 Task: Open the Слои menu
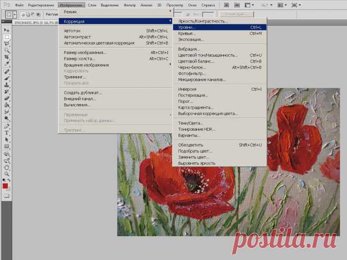(x=92, y=5)
